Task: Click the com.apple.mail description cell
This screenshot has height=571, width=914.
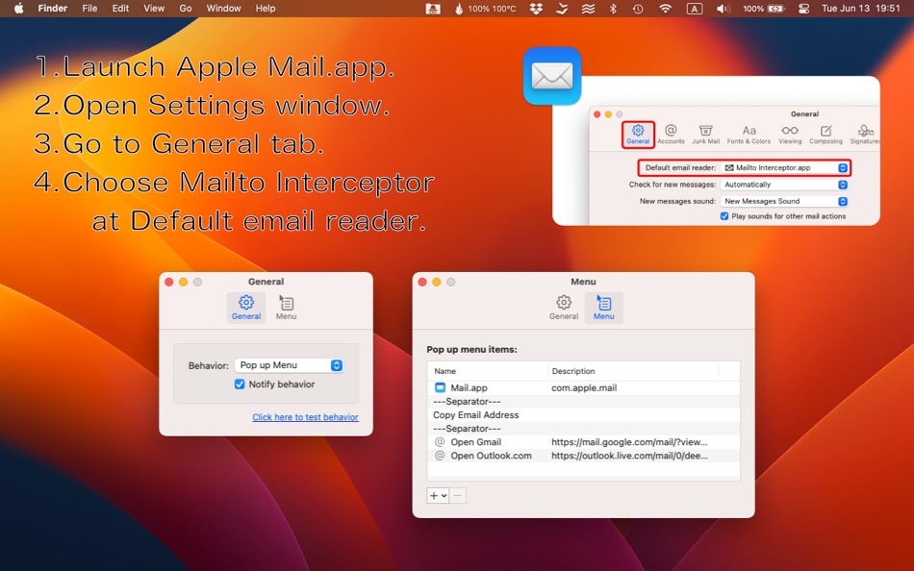Action: (584, 388)
